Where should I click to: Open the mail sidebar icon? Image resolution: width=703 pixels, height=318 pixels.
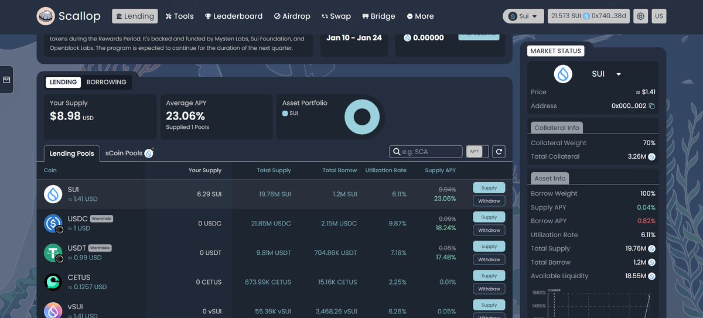(x=6, y=80)
